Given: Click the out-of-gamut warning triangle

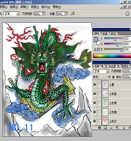Looking at the screenshot, I should click(95, 49).
